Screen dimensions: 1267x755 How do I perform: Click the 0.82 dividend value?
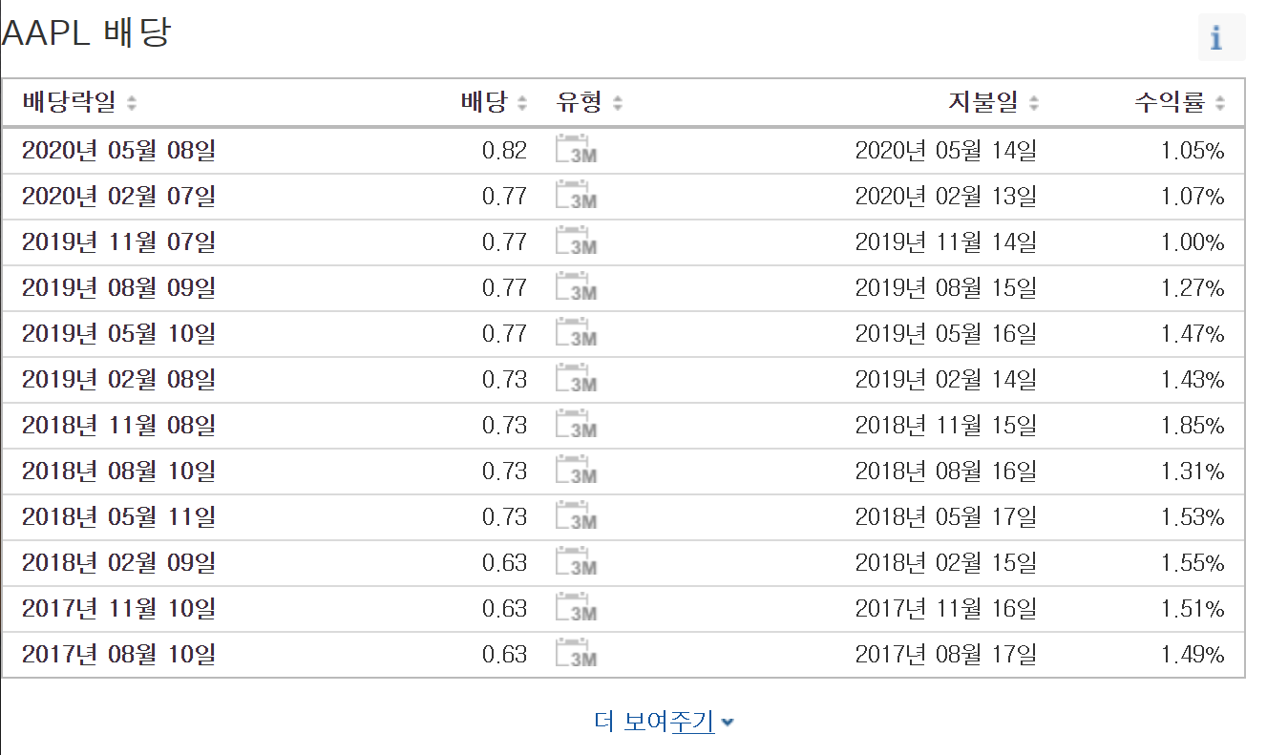coord(504,151)
